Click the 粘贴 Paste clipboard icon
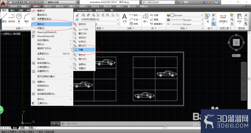Viewport: 251px width, 133px height. coord(239,18)
